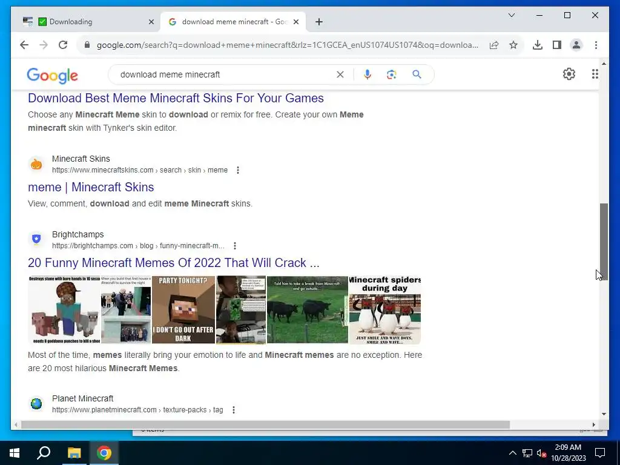Toggle the Chrome side panel
The width and height of the screenshot is (620, 465).
pos(557,45)
